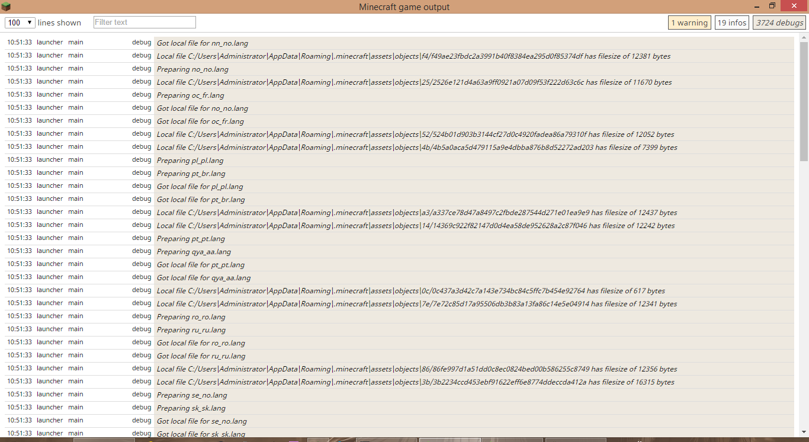Click the vertical scrollbar thumb
Viewport: 809px width, 442px height.
pos(804,101)
